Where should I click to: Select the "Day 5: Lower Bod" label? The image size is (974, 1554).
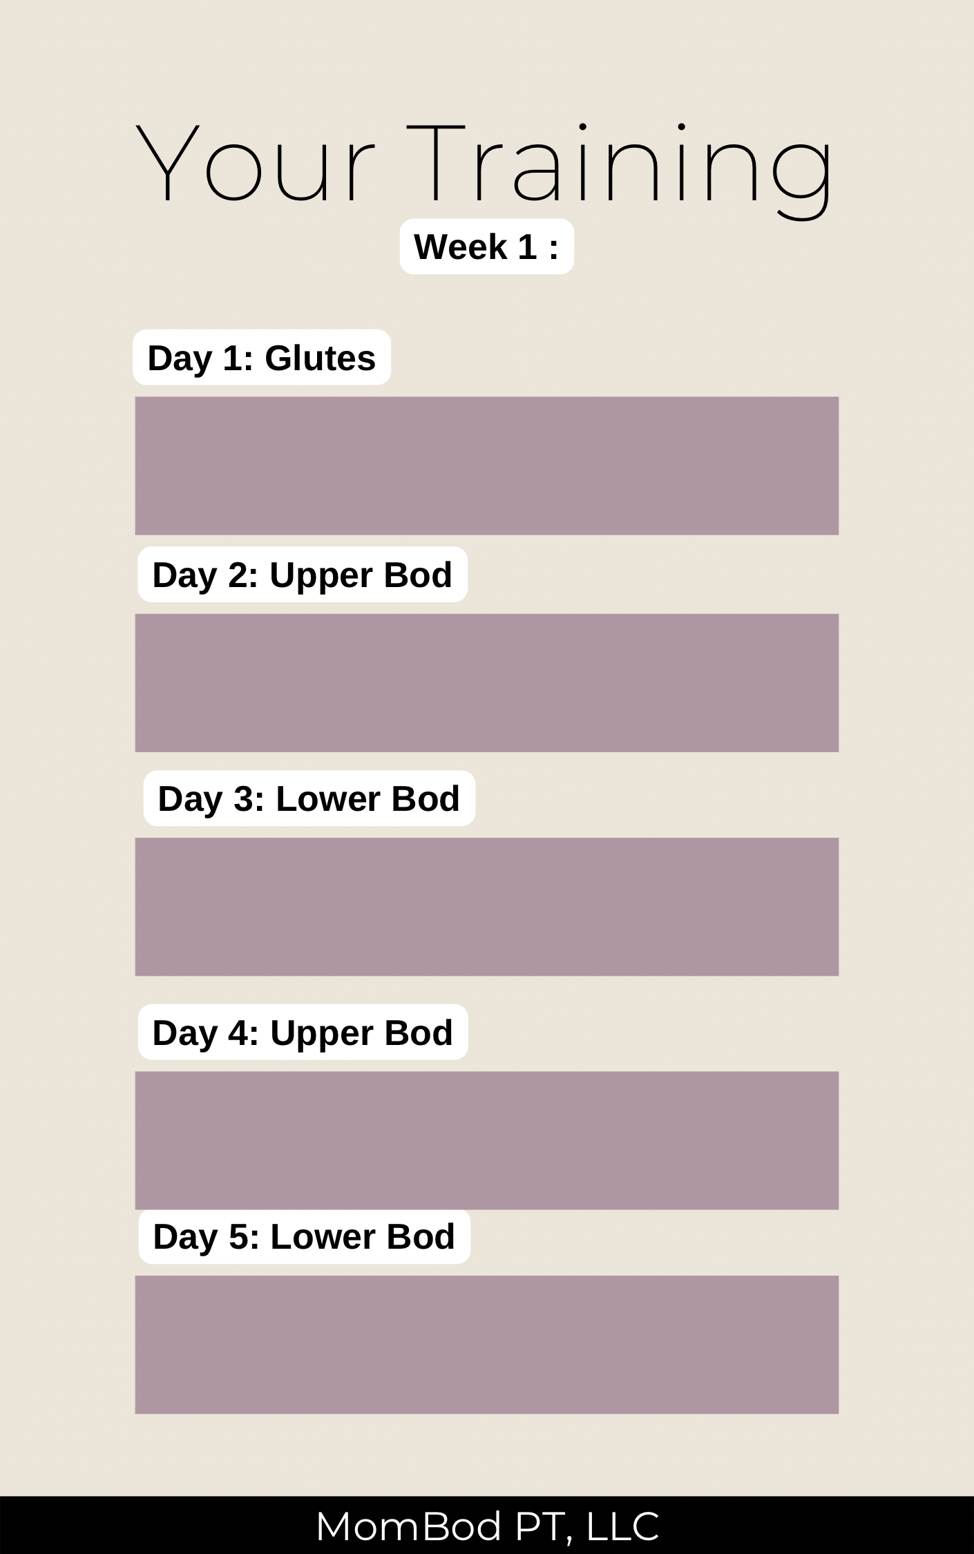(x=305, y=1236)
